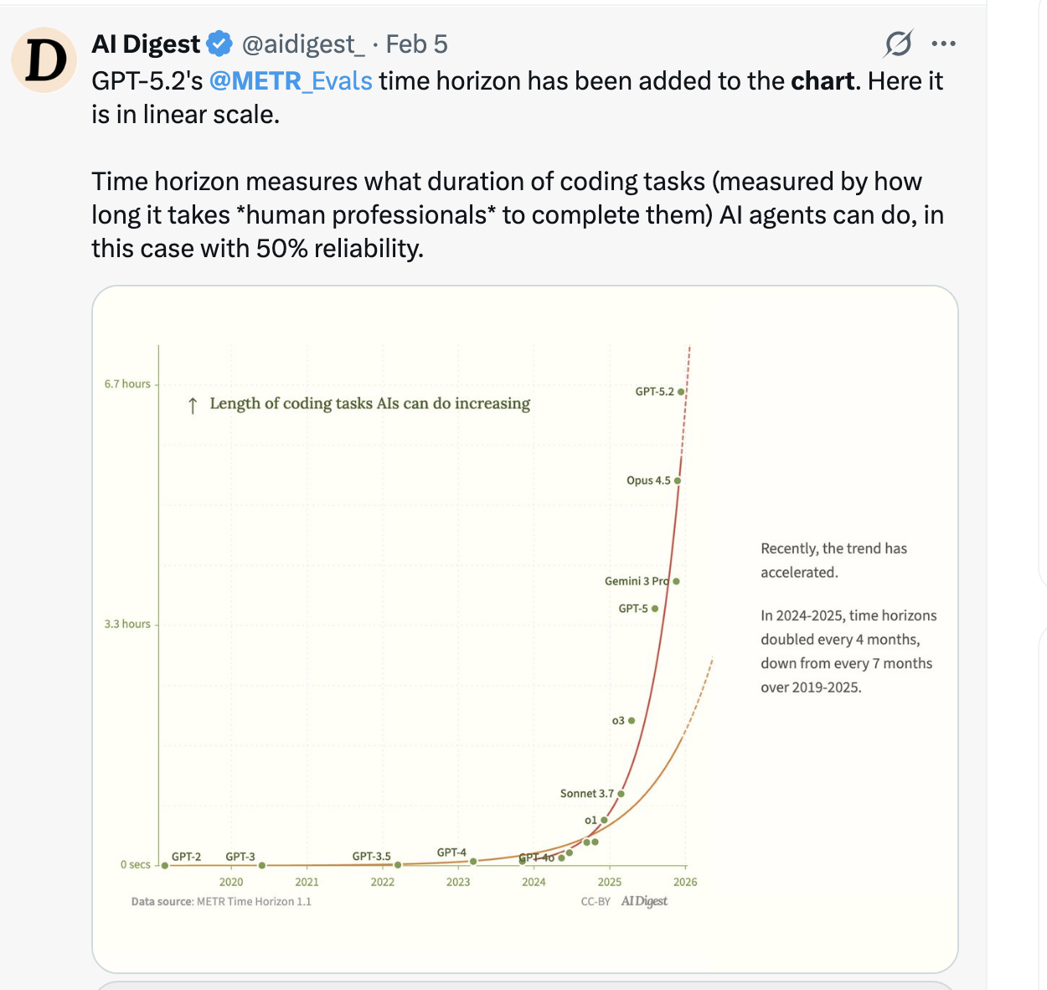Click the GPT-5.2 data point
Viewport: 1047px width, 990px height.
pyautogui.click(x=681, y=391)
